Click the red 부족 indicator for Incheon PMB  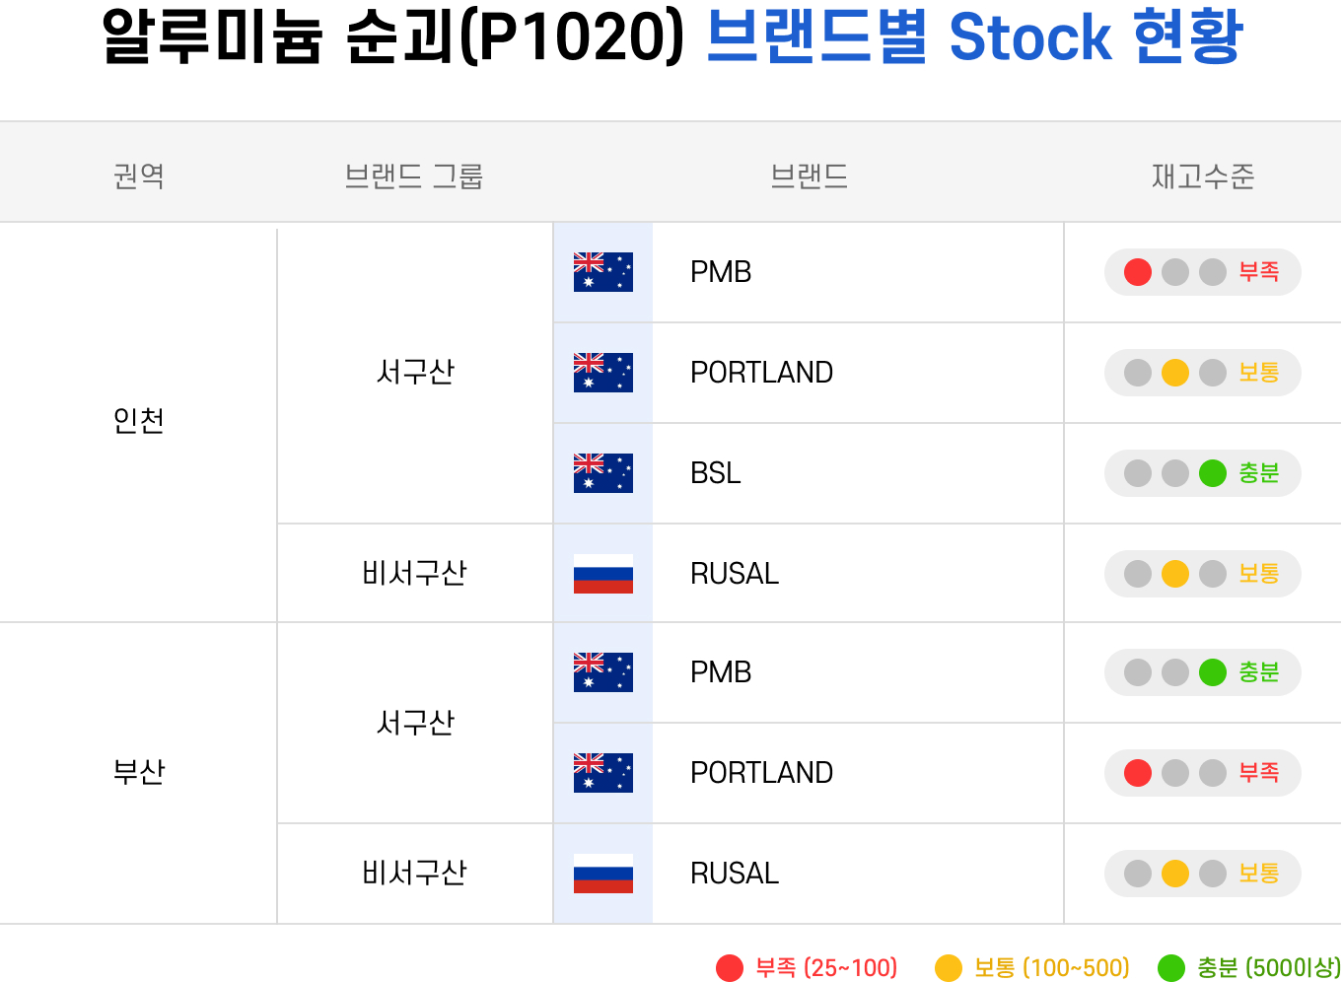(x=1138, y=272)
